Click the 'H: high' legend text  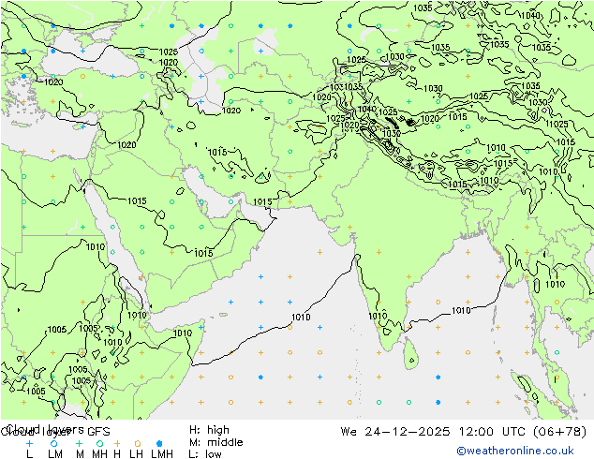(209, 430)
